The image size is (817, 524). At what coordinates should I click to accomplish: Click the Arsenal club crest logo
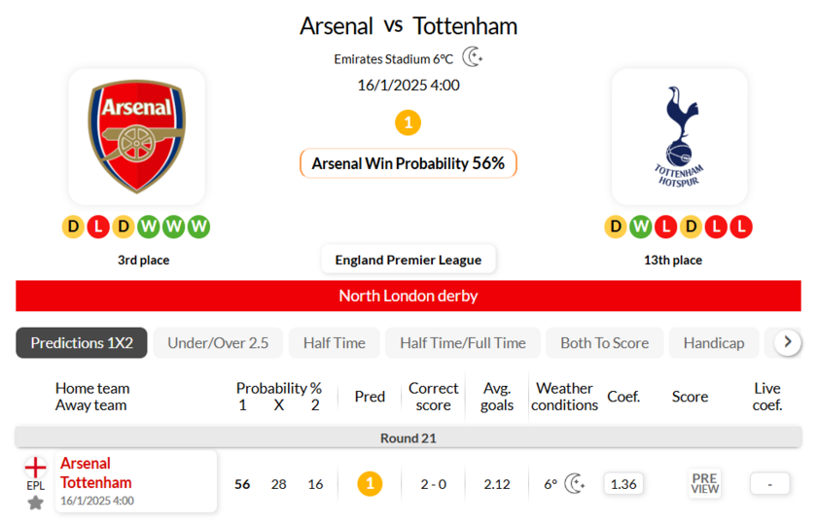click(x=136, y=136)
